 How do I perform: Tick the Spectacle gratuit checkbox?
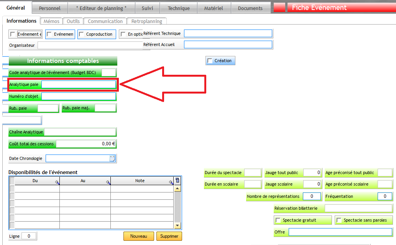pos(278,220)
